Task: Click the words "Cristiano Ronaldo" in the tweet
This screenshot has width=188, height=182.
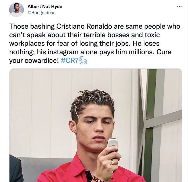Action: (84, 26)
